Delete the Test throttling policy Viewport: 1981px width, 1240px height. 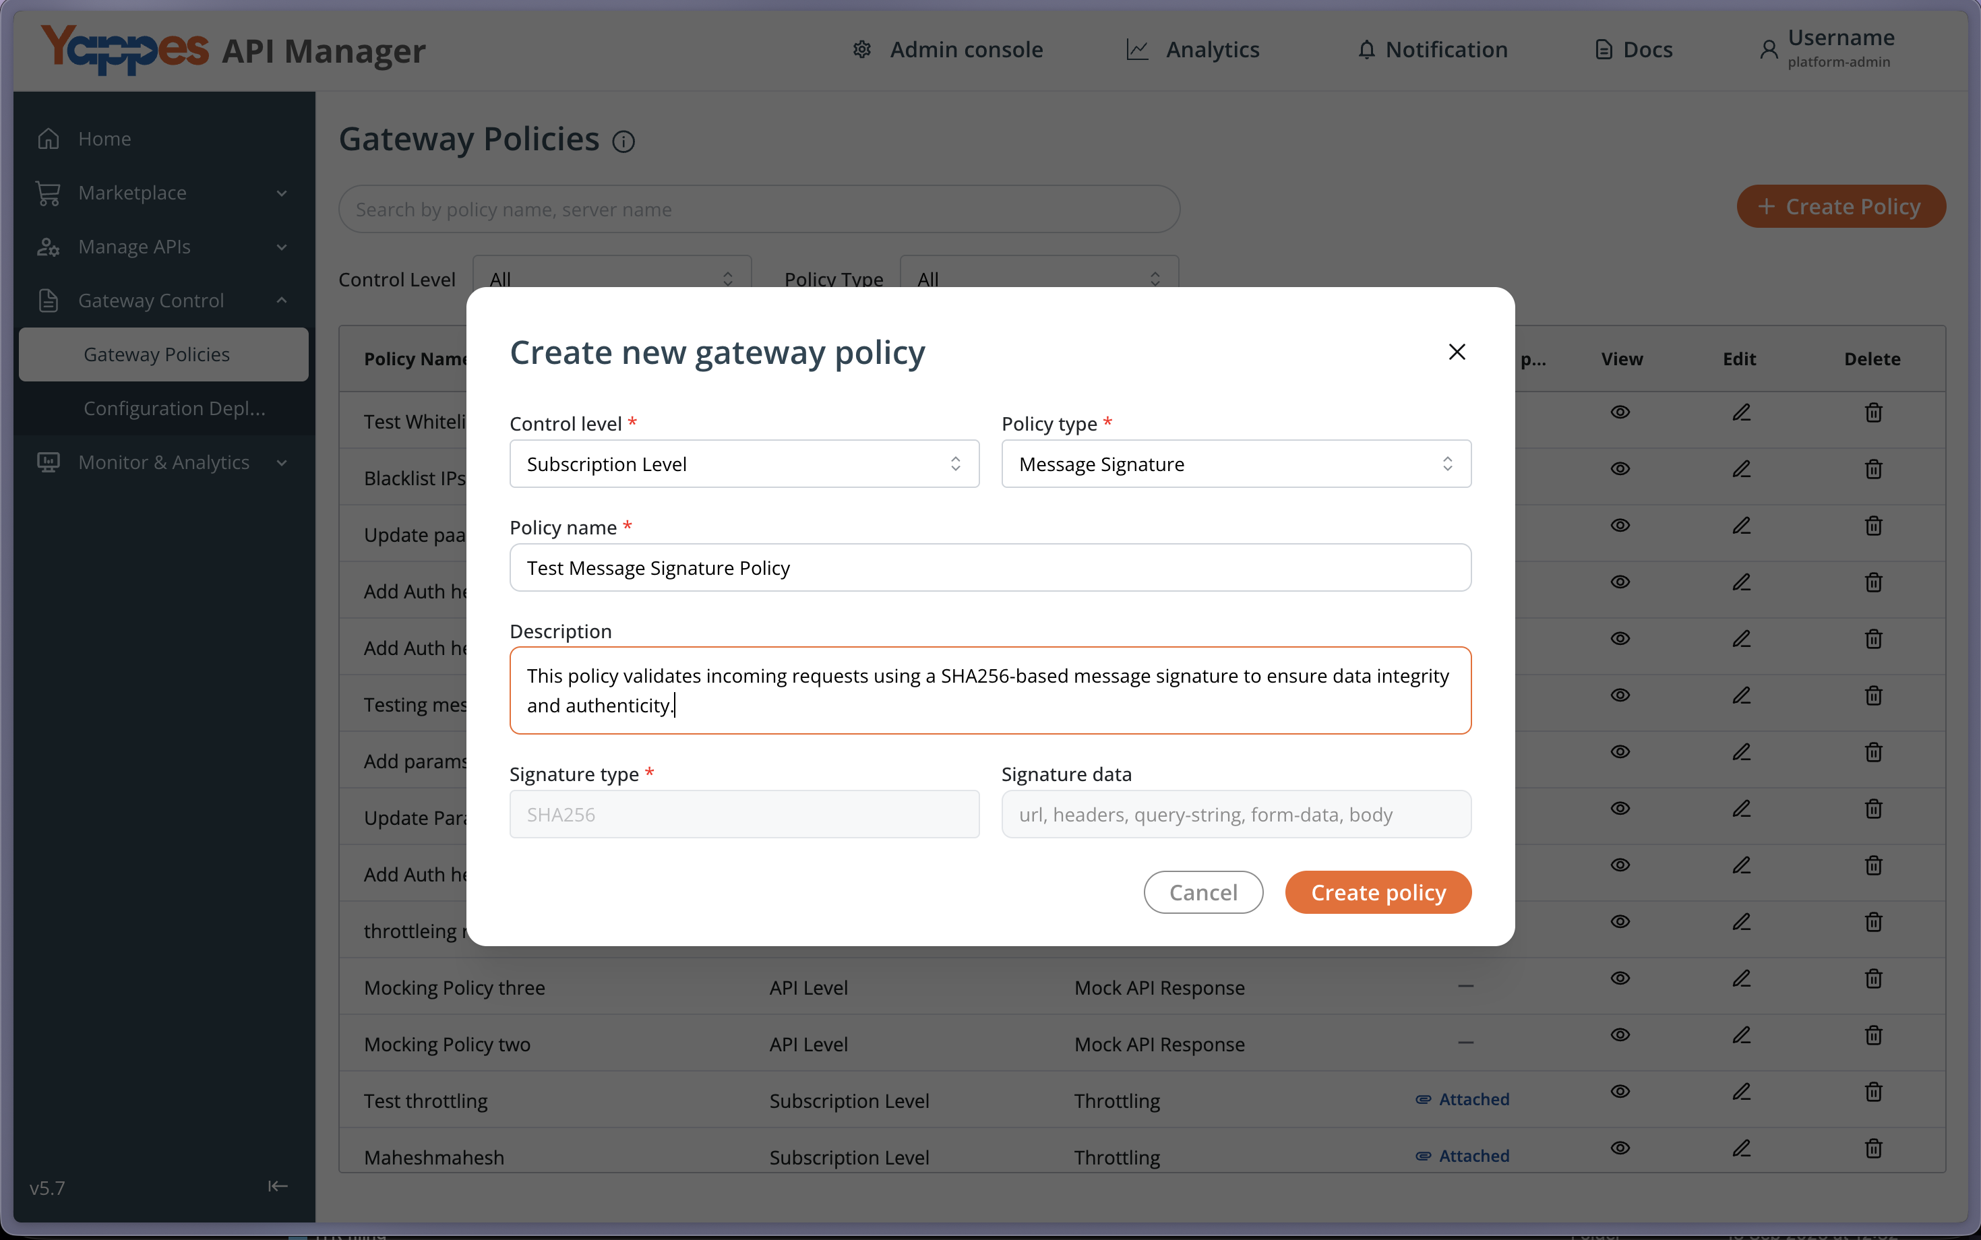click(x=1874, y=1091)
